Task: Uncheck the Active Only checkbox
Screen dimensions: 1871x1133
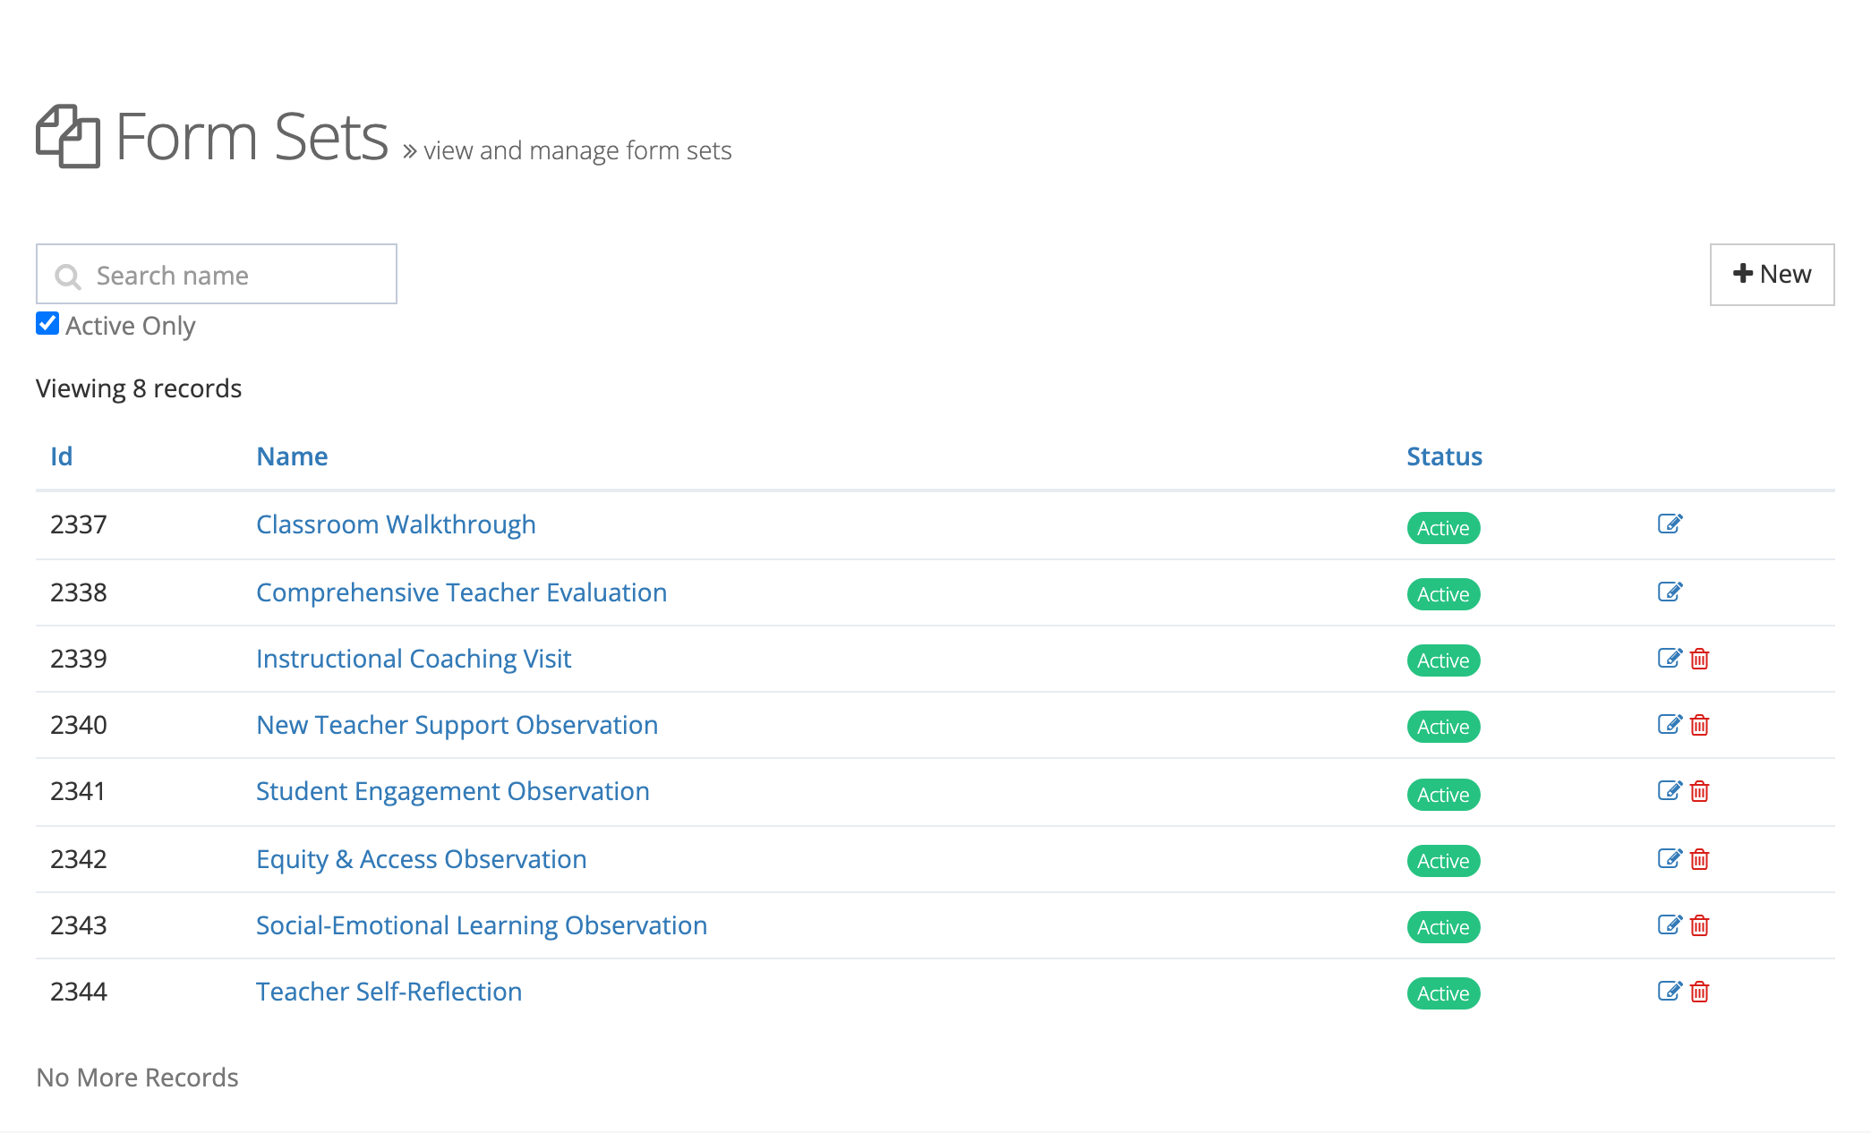Action: pyautogui.click(x=47, y=323)
